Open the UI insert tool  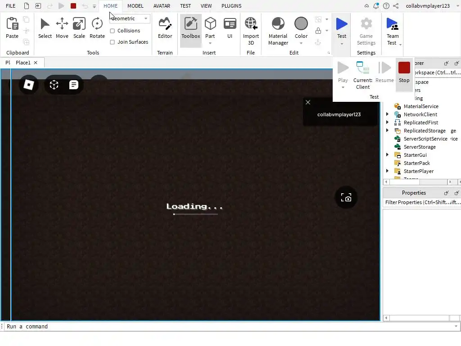coord(230,28)
